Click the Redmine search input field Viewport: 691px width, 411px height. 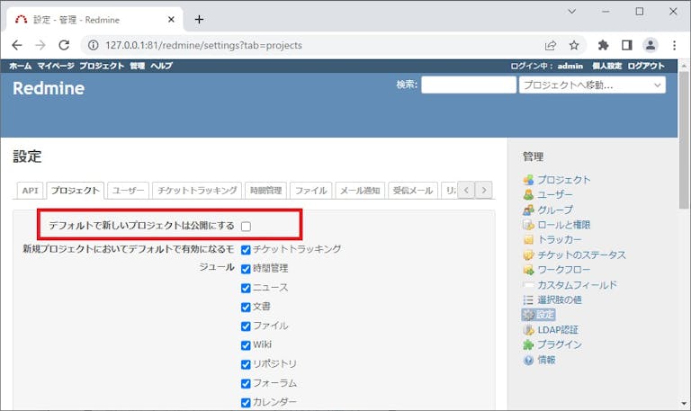pos(469,85)
